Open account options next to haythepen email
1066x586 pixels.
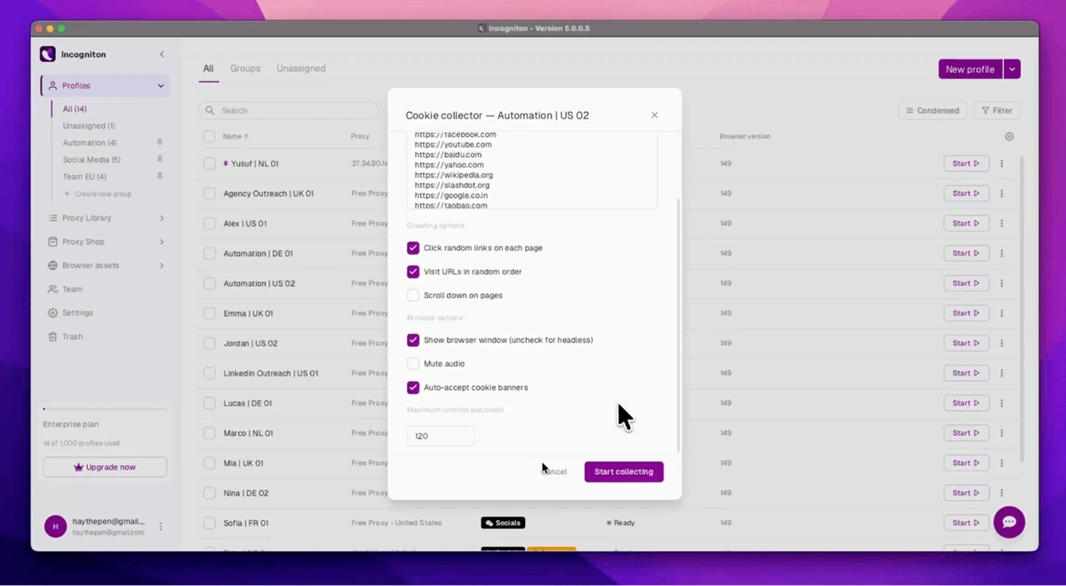(161, 527)
